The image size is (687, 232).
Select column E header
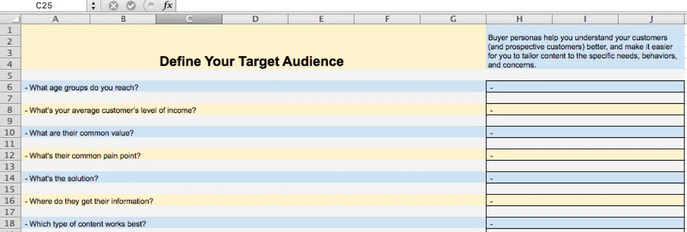tap(321, 19)
